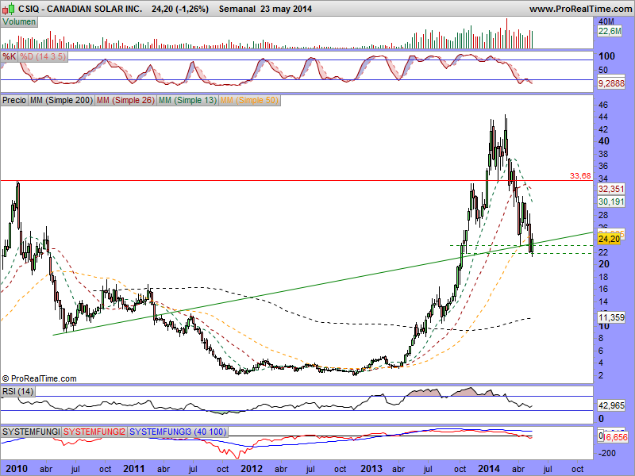The height and width of the screenshot is (476, 635).
Task: Select the 2011 year marker on time axis
Action: [134, 469]
